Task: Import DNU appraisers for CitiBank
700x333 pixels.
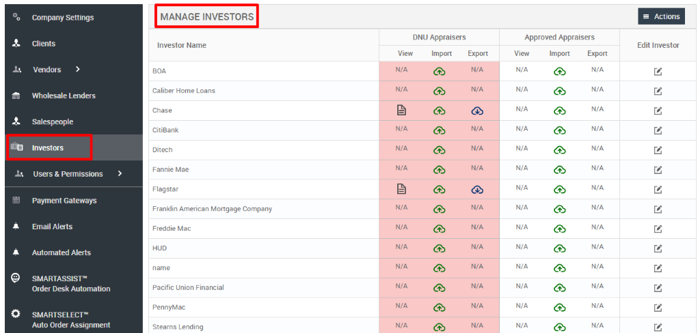Action: coord(440,130)
